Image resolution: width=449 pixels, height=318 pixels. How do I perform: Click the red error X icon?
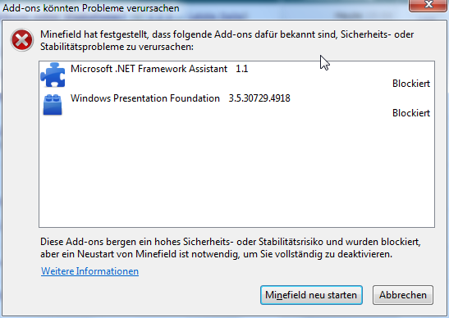tap(22, 40)
